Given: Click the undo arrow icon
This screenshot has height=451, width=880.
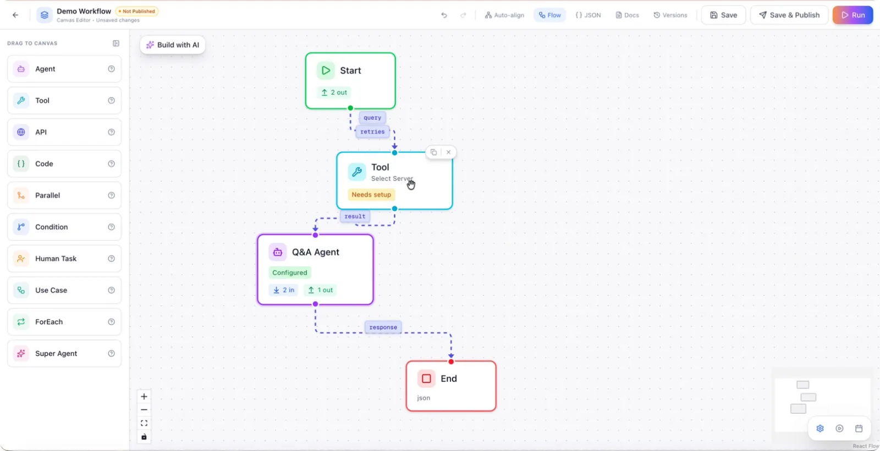Looking at the screenshot, I should click(444, 15).
